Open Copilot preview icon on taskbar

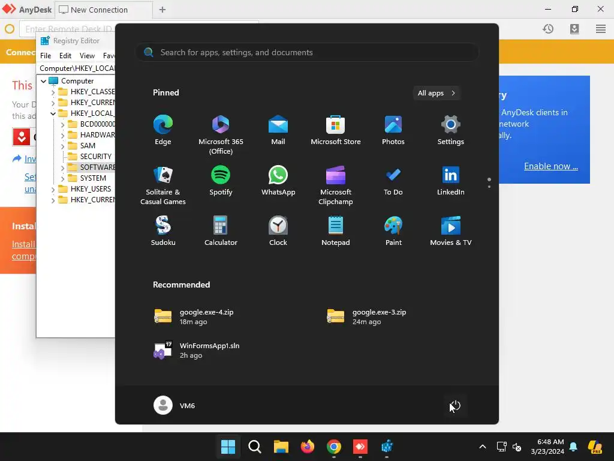pos(595,447)
